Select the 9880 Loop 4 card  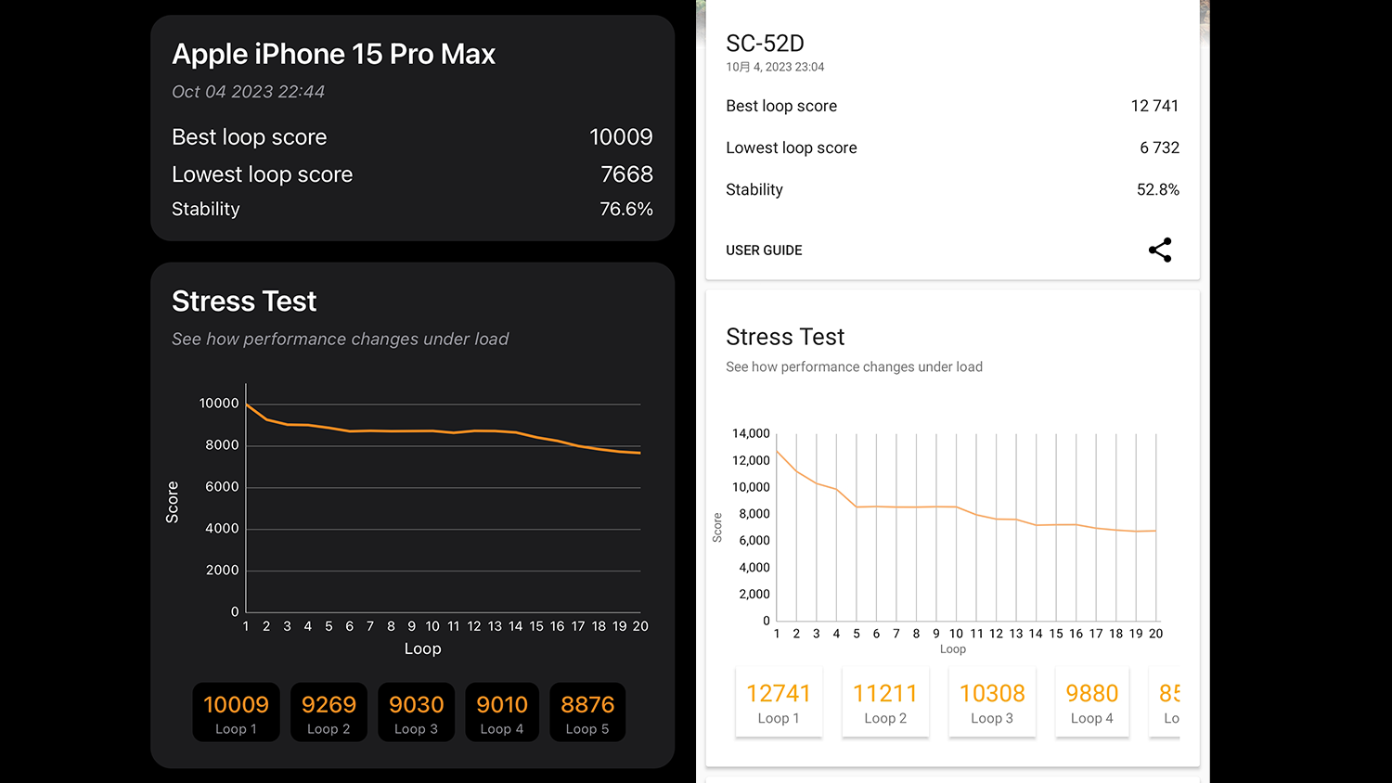coord(1092,702)
